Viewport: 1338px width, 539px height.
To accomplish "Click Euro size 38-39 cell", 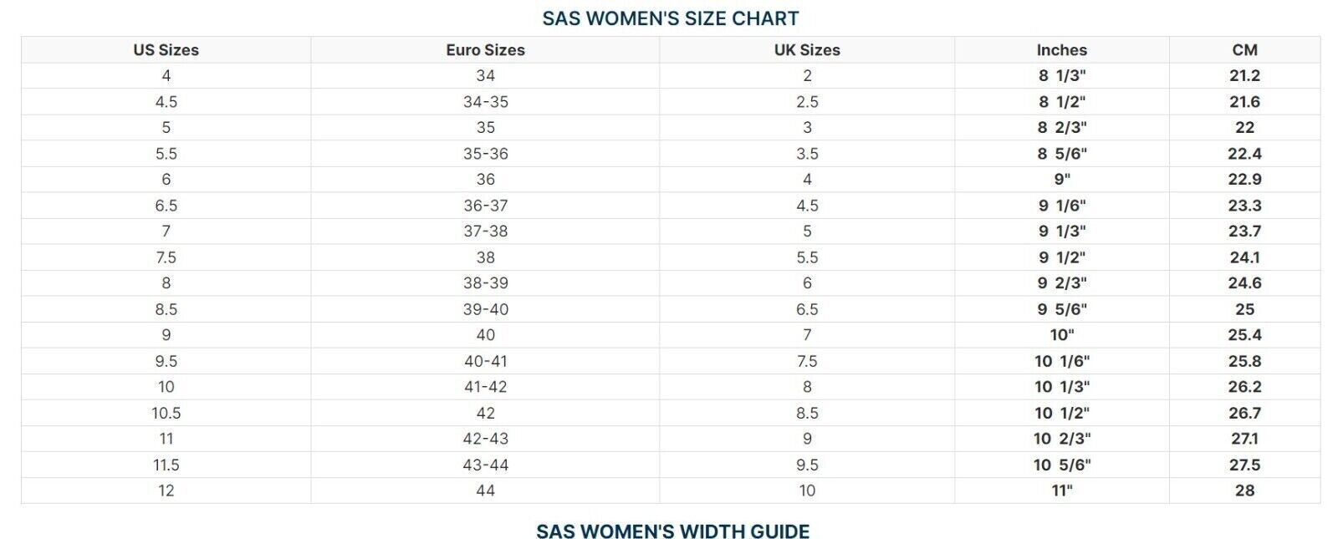I will tap(485, 283).
